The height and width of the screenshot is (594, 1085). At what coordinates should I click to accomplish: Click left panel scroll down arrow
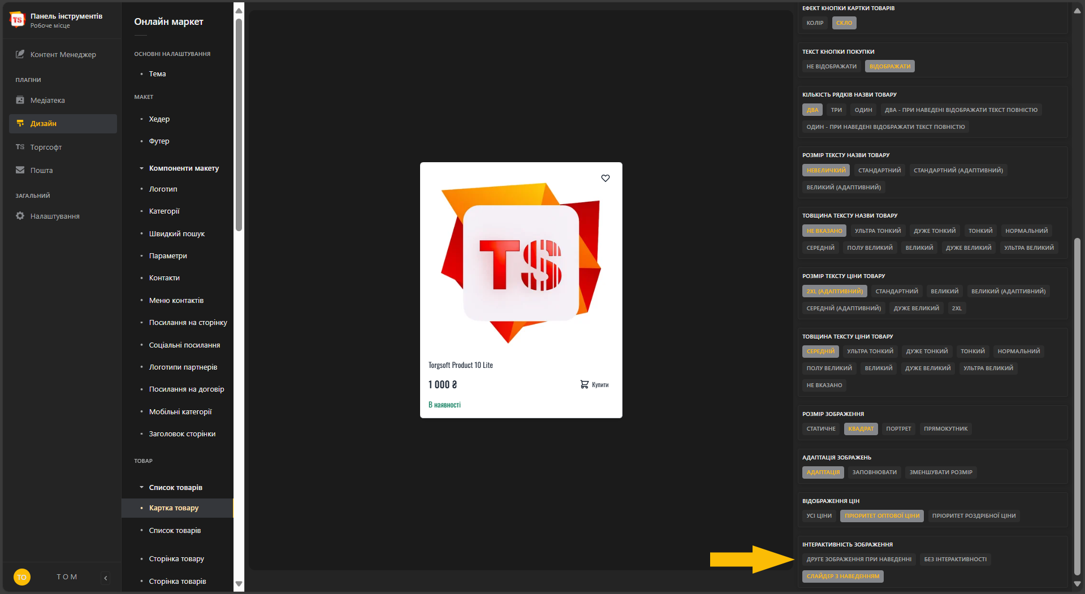point(239,584)
